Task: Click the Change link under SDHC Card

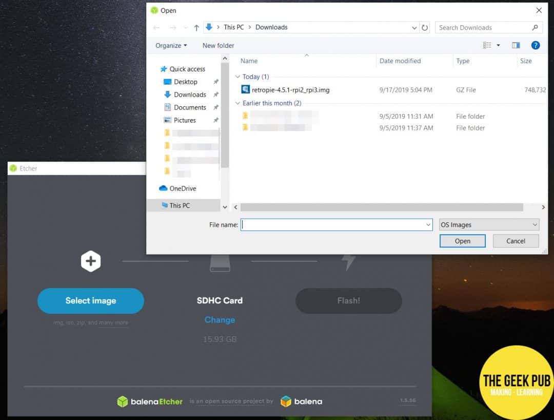Action: coord(220,320)
